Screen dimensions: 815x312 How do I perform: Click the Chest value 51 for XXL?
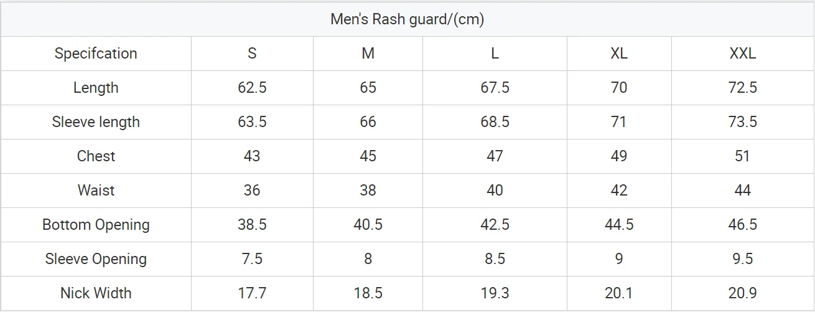click(742, 156)
